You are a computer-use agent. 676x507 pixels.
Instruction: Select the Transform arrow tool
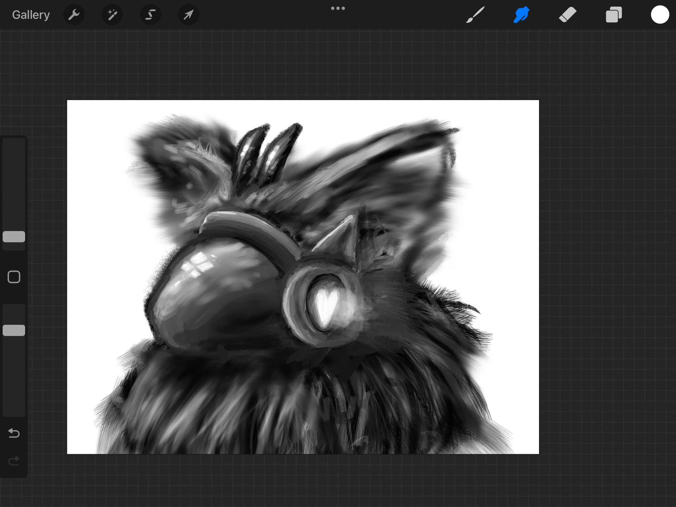[x=188, y=14]
